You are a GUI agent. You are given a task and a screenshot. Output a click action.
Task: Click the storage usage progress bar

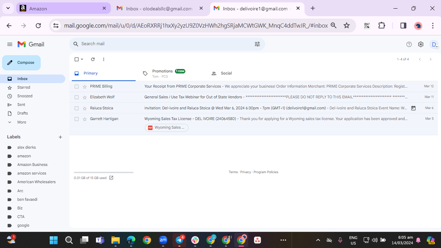[104, 172]
